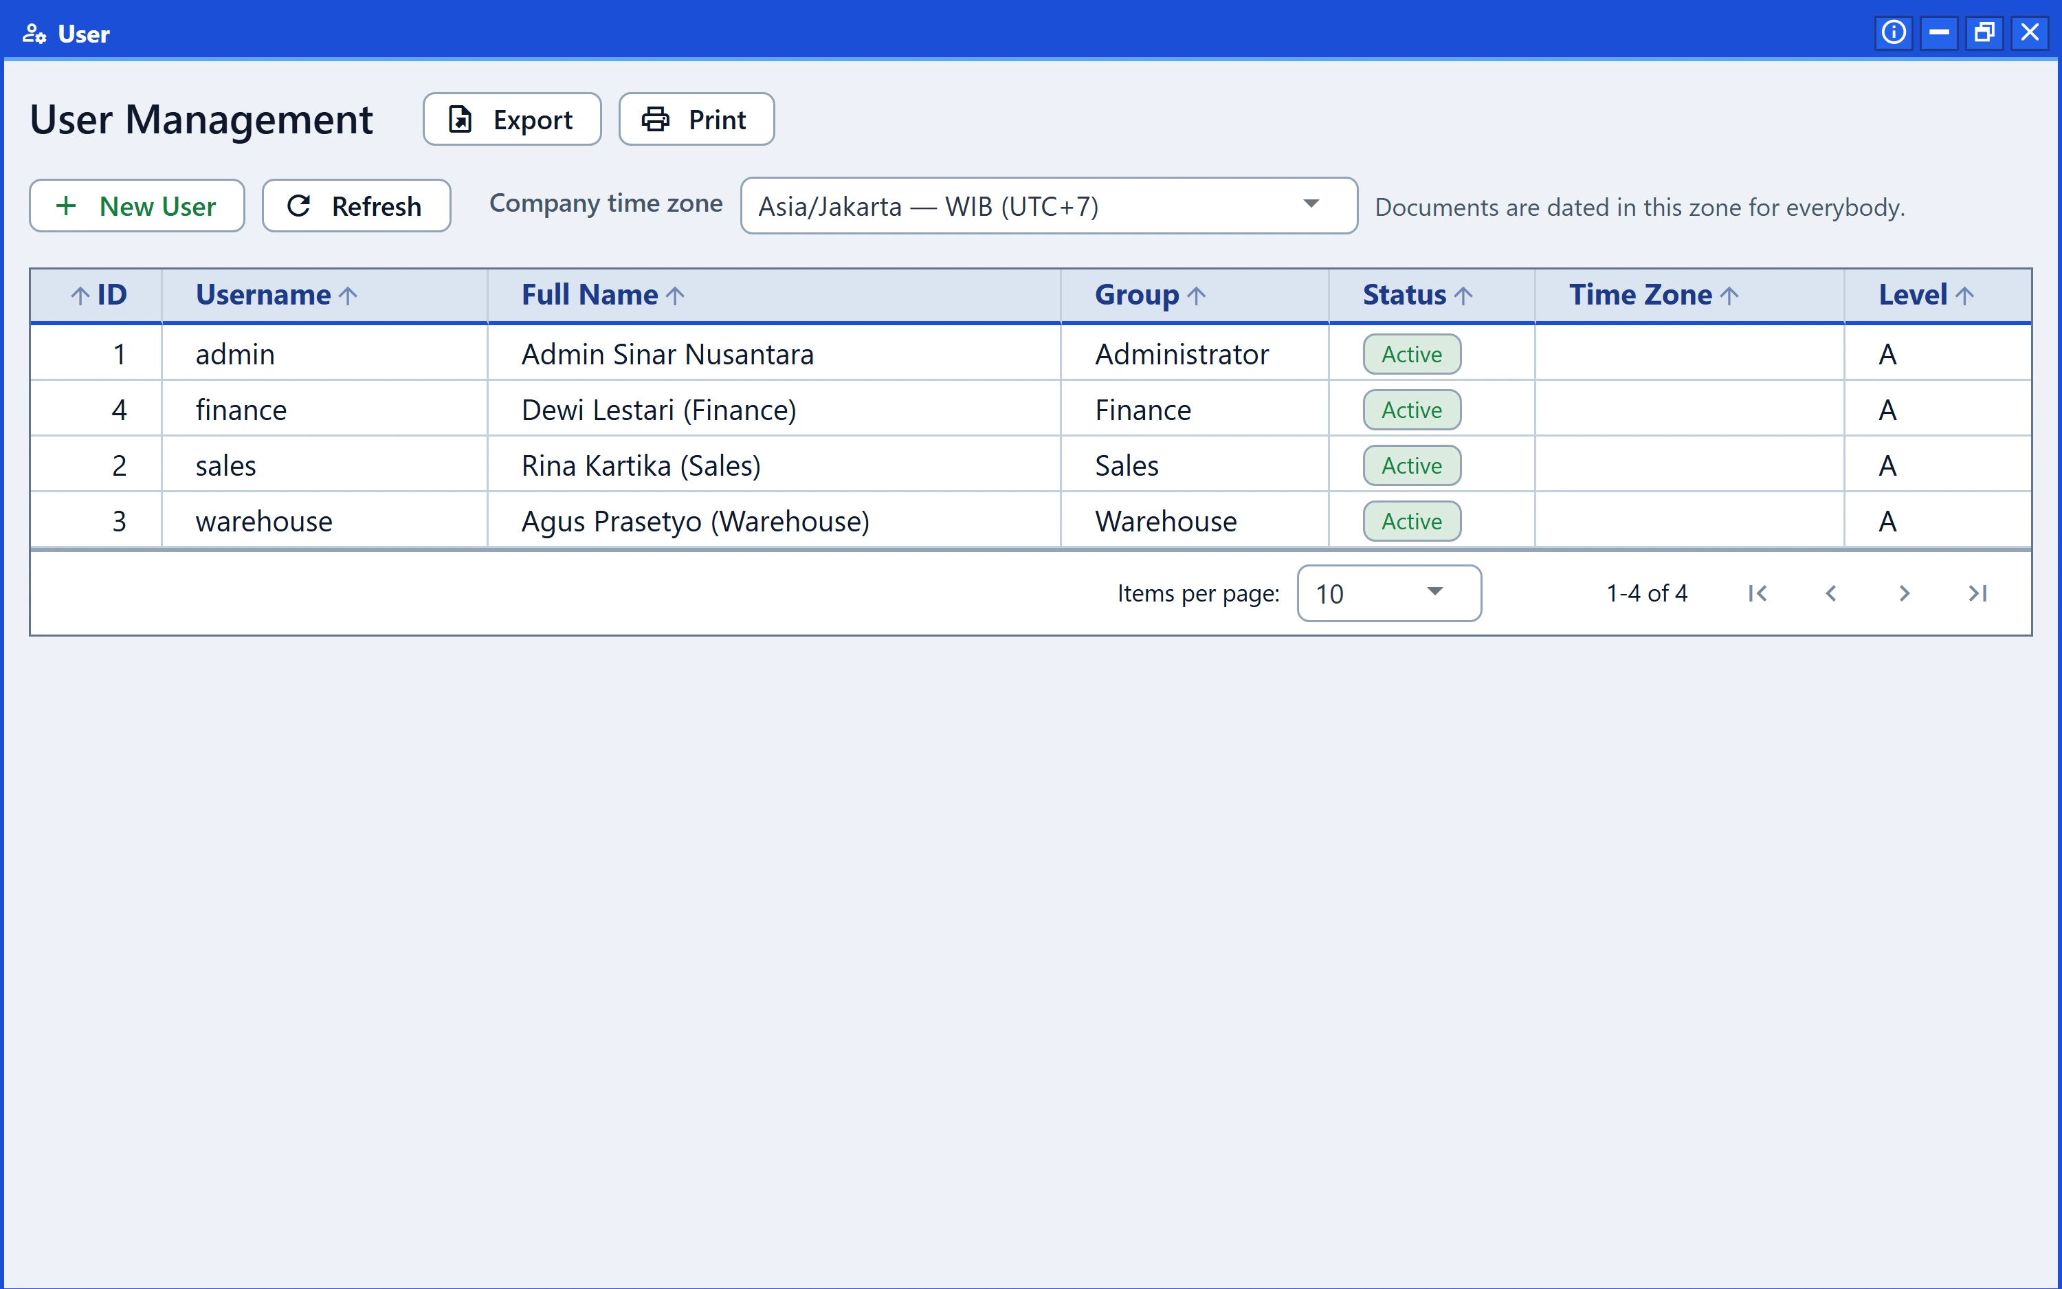This screenshot has height=1289, width=2062.
Task: Click 'Admin Sinar Nusantara' full name
Action: tap(668, 354)
